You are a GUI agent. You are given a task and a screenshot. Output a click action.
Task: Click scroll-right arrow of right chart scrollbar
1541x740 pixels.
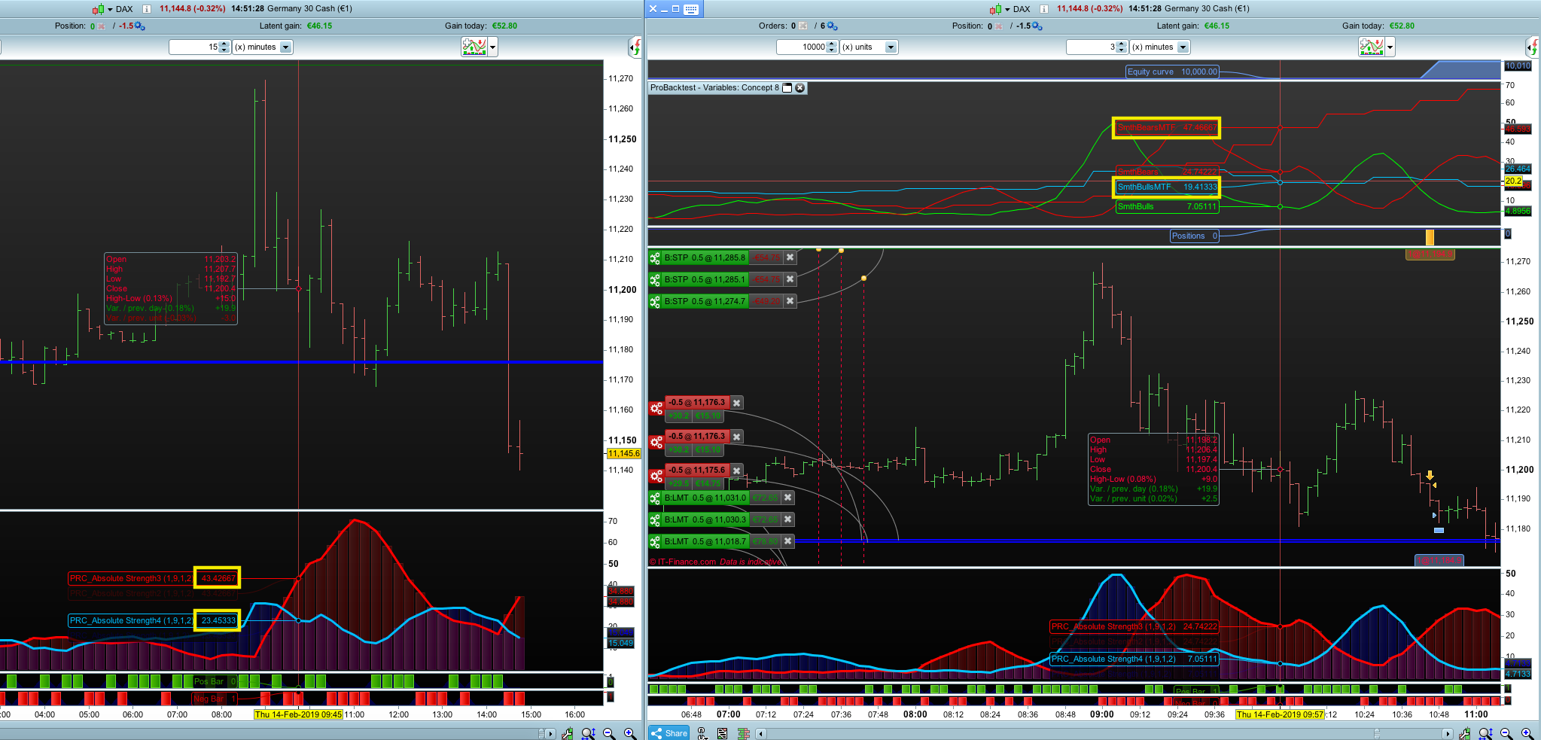(x=1447, y=733)
